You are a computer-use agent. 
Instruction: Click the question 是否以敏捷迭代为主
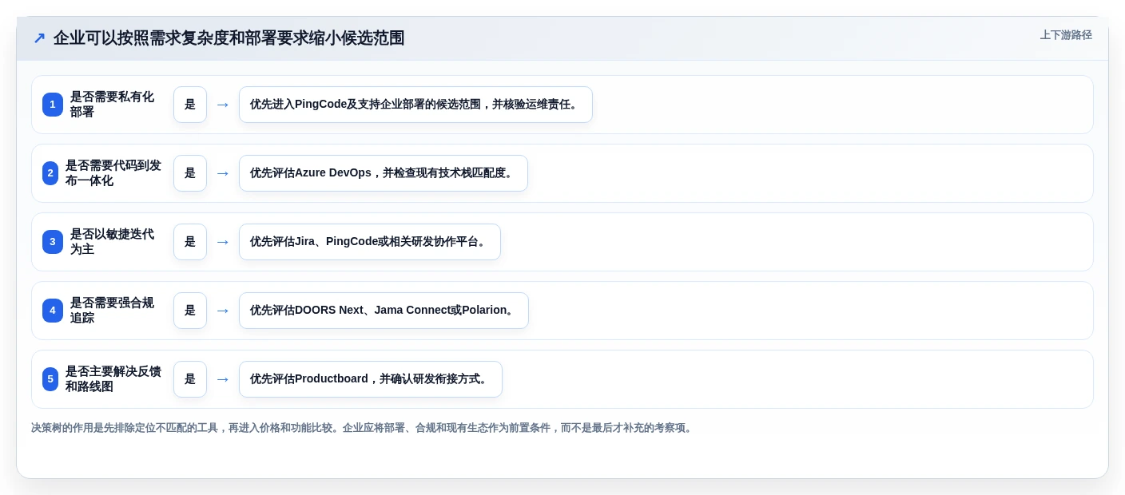pyautogui.click(x=112, y=242)
